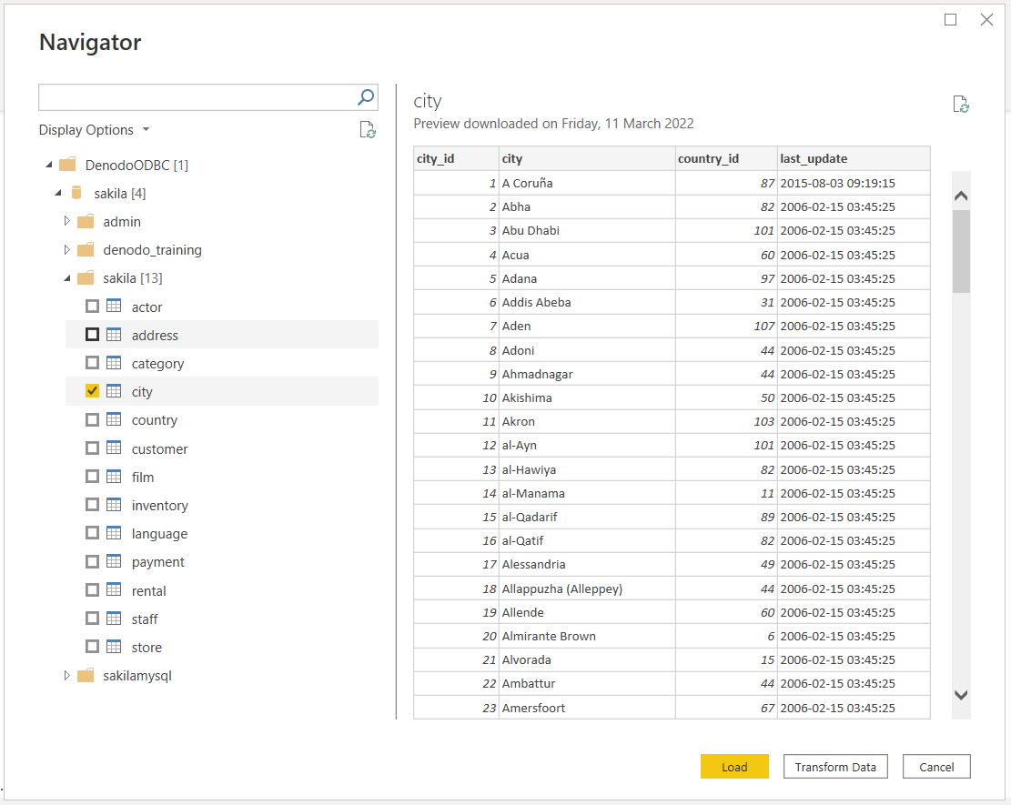Check the inventory table checkbox
Viewport: 1011px width, 805px height.
[92, 505]
